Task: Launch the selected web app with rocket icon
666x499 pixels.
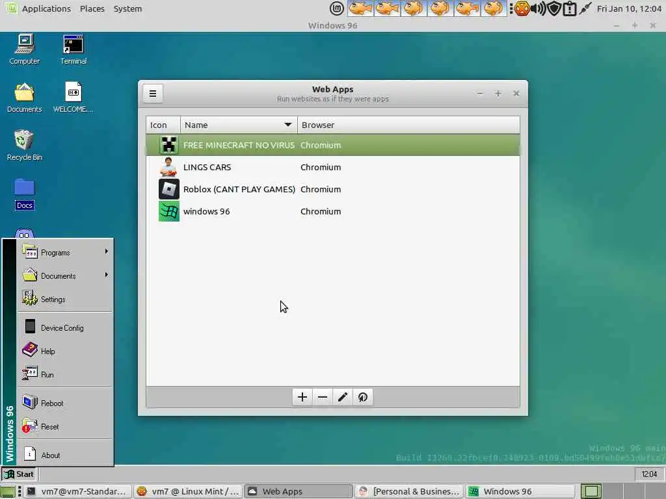Action: coord(362,397)
